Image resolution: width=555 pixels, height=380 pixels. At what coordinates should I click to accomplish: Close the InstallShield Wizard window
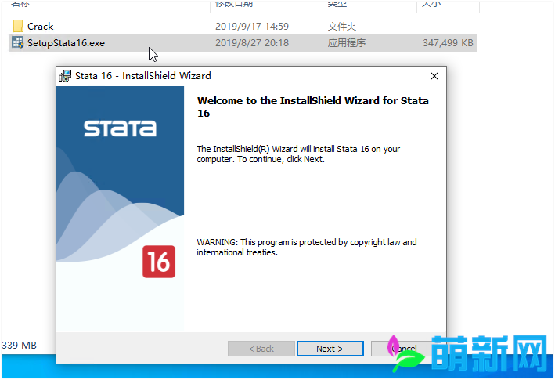tap(434, 76)
